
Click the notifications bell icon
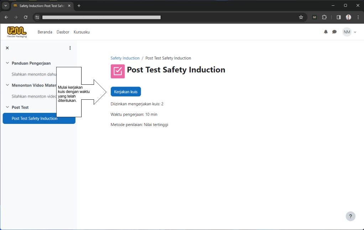pos(326,32)
